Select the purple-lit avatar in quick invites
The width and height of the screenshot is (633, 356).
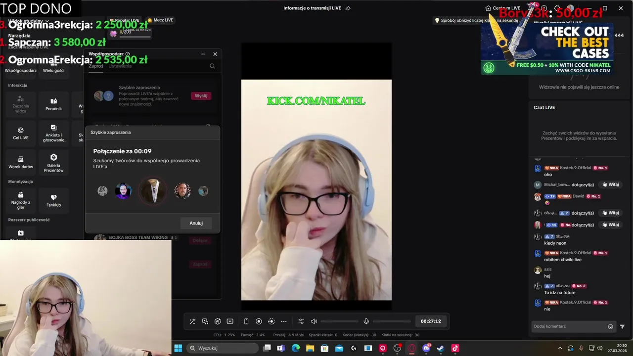pyautogui.click(x=123, y=191)
